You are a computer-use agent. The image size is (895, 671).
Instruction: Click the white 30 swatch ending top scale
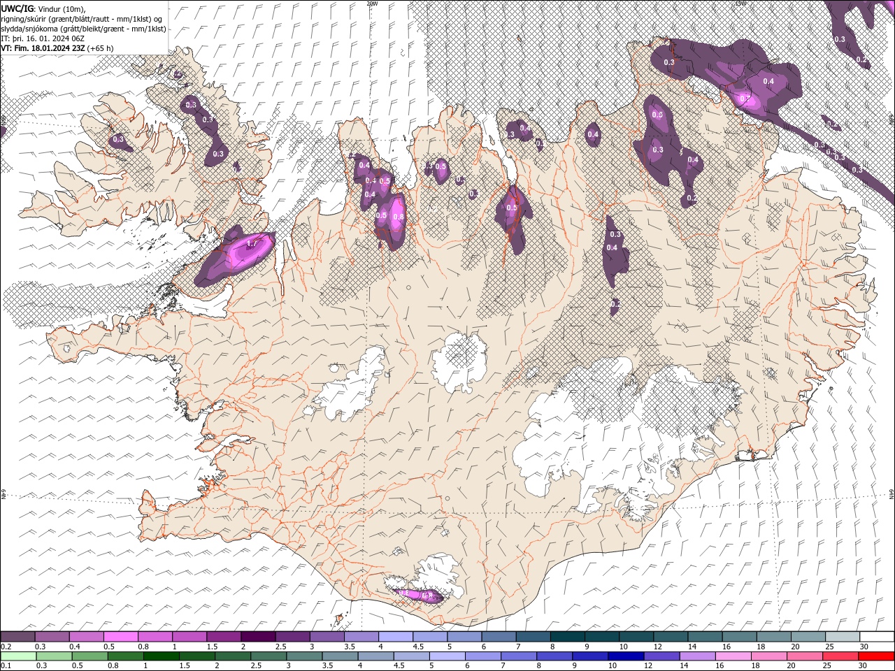click(876, 637)
